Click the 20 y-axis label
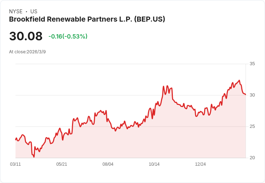 (x=252, y=158)
